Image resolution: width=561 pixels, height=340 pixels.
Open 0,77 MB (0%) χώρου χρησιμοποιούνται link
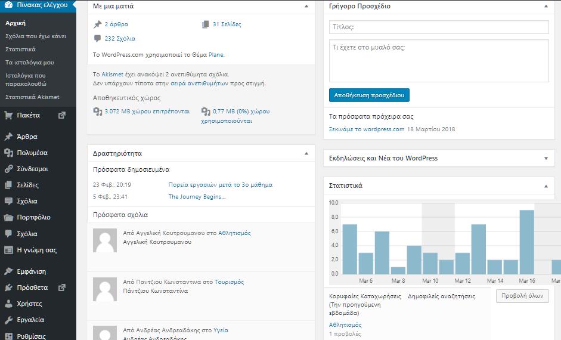pos(235,116)
